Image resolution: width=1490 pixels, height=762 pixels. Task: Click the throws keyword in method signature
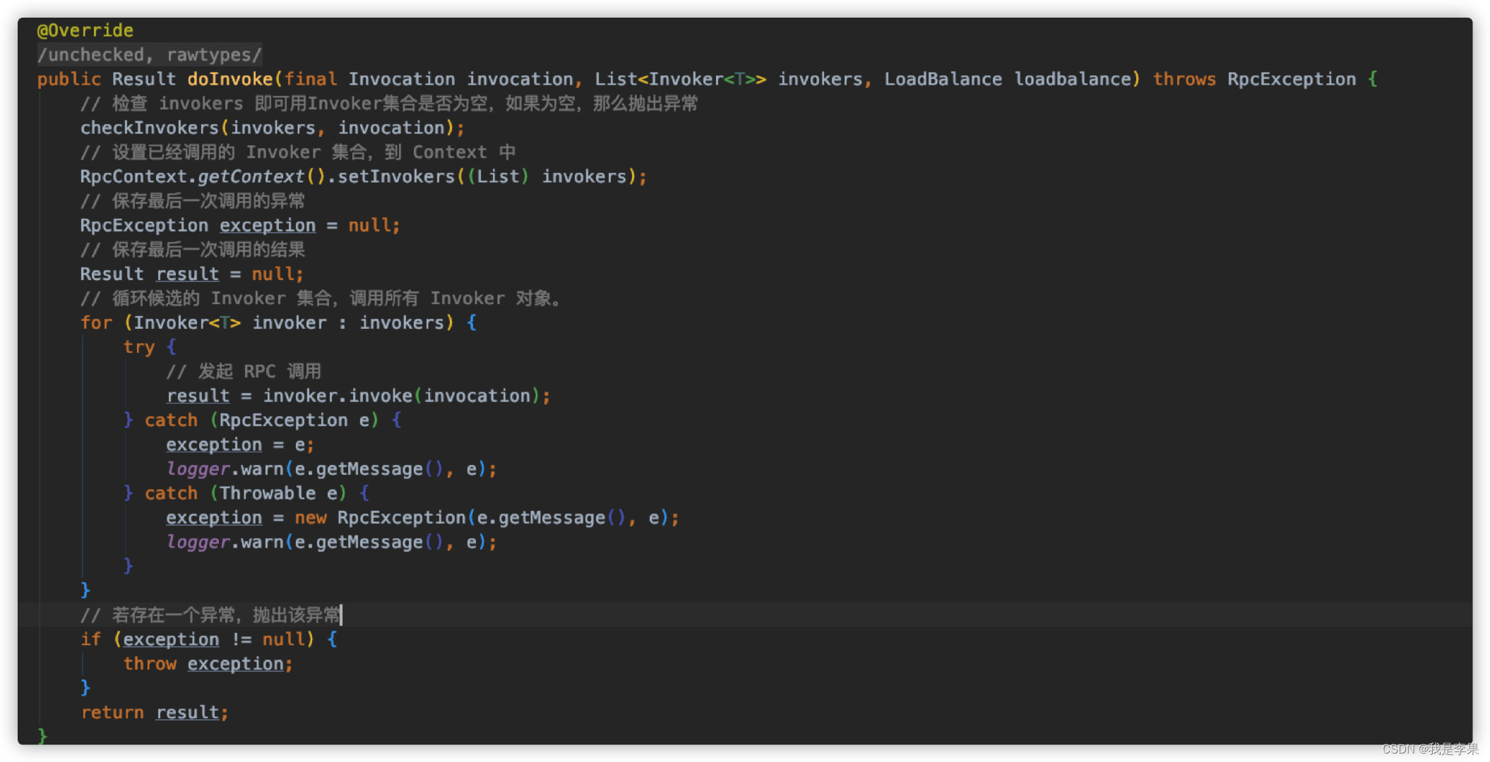[1184, 79]
